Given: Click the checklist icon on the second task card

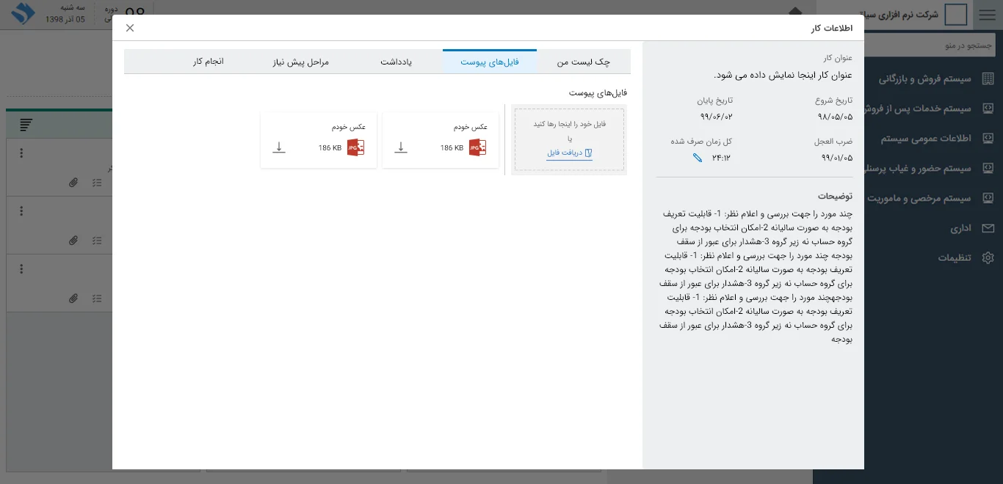Looking at the screenshot, I should (x=97, y=241).
